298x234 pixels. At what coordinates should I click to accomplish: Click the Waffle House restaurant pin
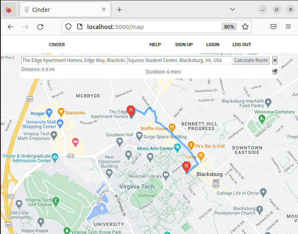172,128
